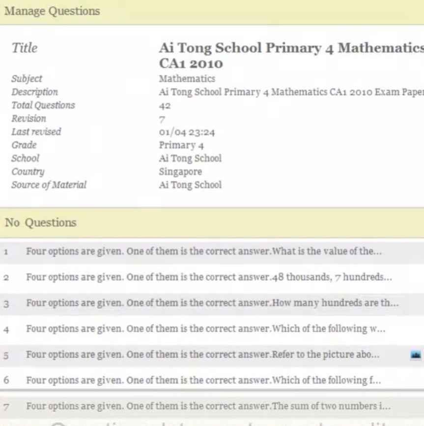
Task: Click the Questions column header
Action: pyautogui.click(x=51, y=223)
